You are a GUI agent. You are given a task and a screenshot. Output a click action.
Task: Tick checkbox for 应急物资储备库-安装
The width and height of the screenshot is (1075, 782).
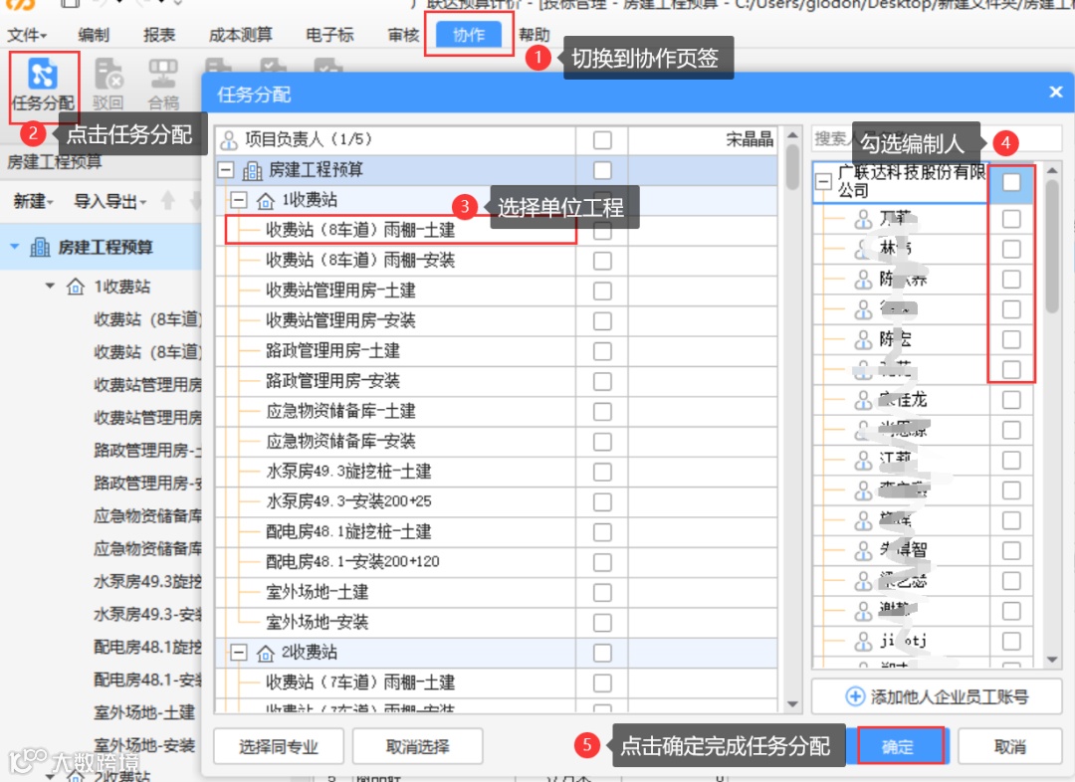[602, 442]
